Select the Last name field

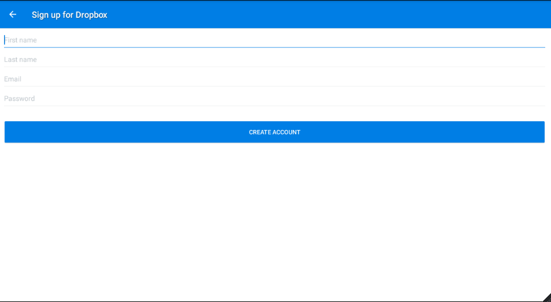[275, 59]
